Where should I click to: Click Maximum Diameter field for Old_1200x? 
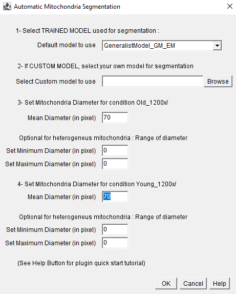[115, 164]
